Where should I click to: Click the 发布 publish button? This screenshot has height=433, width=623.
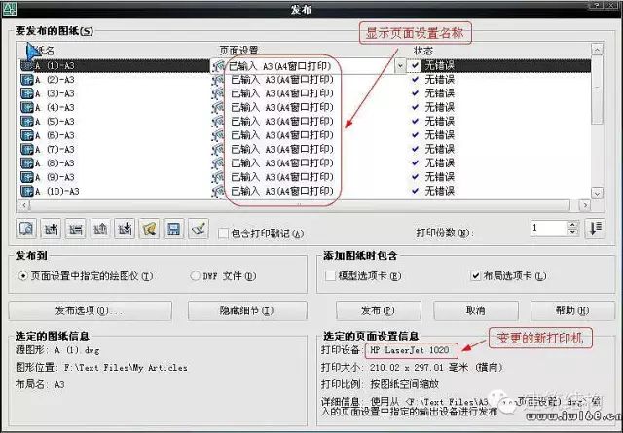coord(370,310)
